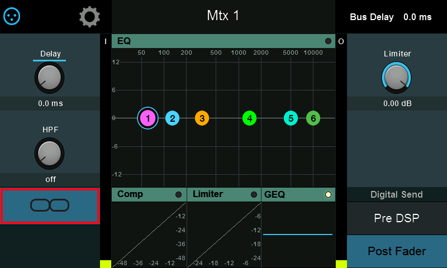Adjust the HPF knob

pyautogui.click(x=49, y=154)
